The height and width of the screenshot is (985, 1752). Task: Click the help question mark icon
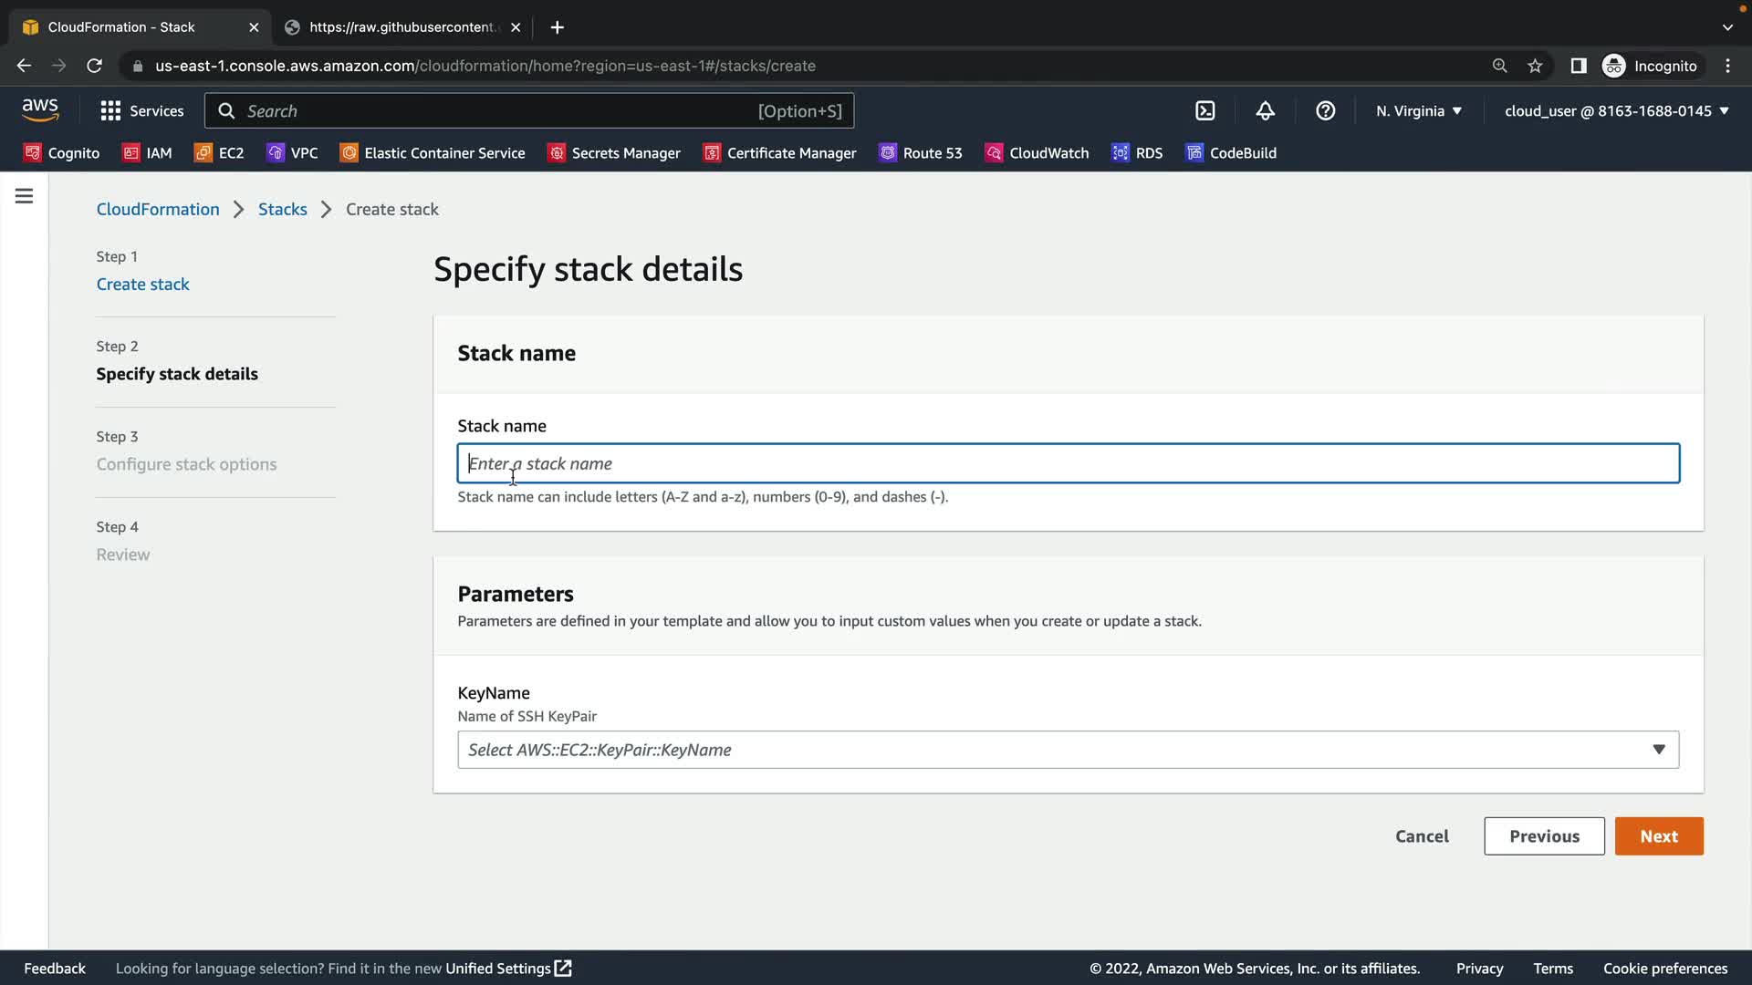tap(1325, 110)
